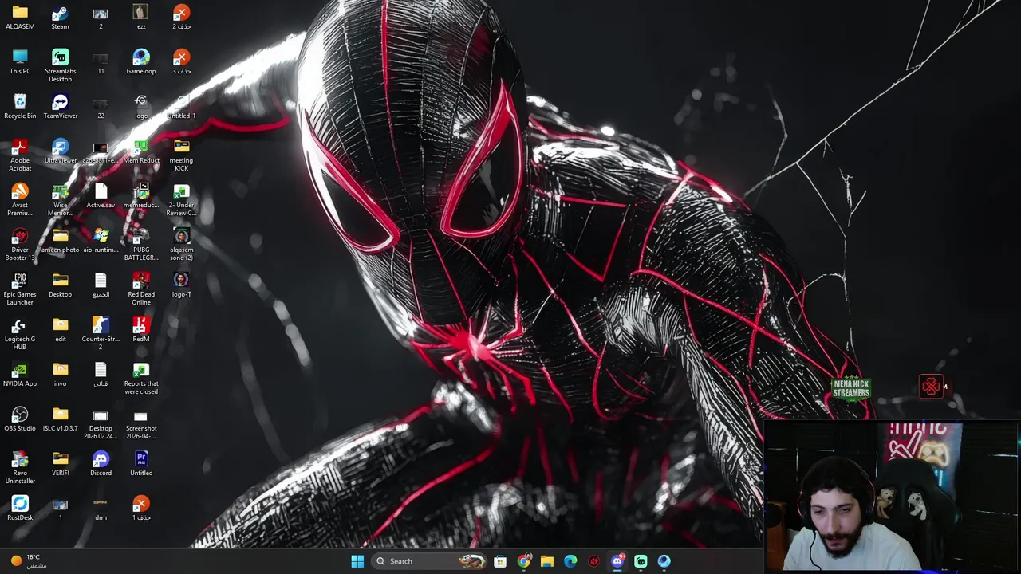Select the Reports that were closed spreadsheet
Viewport: 1021px width, 574px height.
click(x=141, y=378)
